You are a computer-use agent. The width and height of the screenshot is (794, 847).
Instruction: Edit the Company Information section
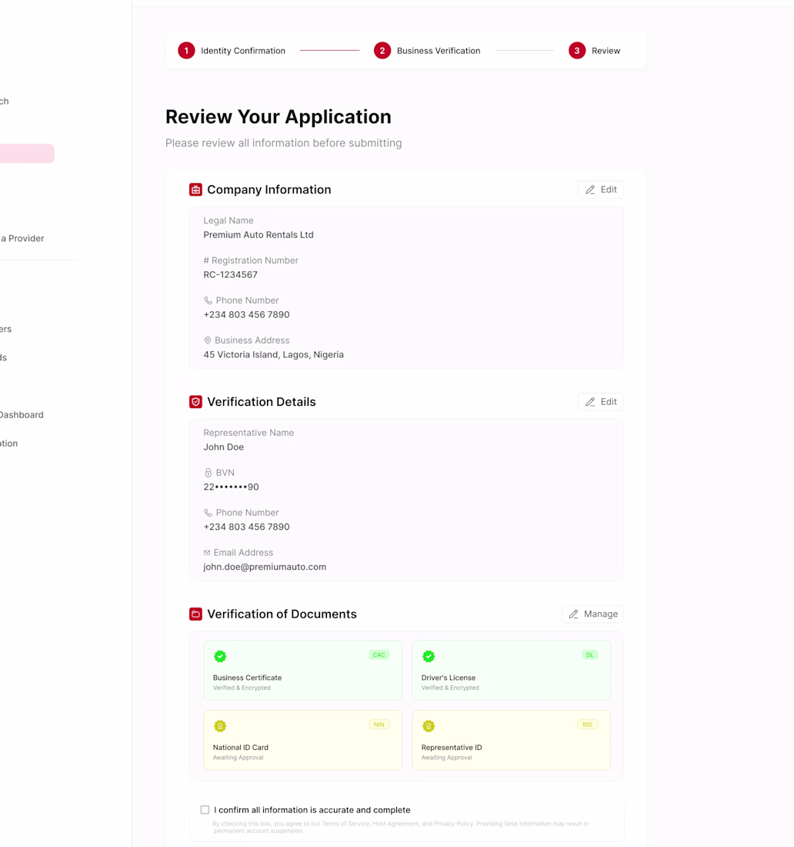[601, 189]
